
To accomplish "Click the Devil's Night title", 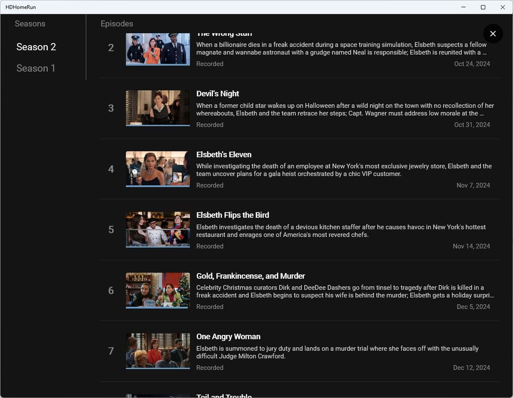I will 218,94.
